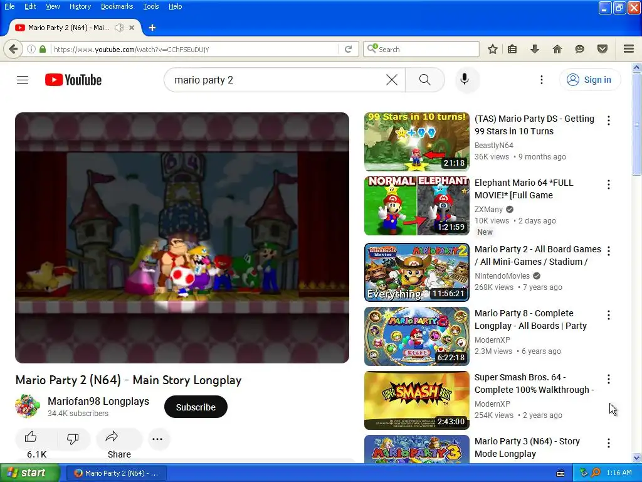The height and width of the screenshot is (482, 642).
Task: Click the green padlock security icon
Action: pyautogui.click(x=43, y=49)
